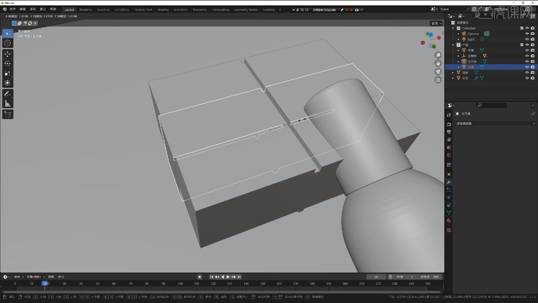Image resolution: width=538 pixels, height=303 pixels.
Task: Open the Texture properties tab
Action: click(449, 230)
